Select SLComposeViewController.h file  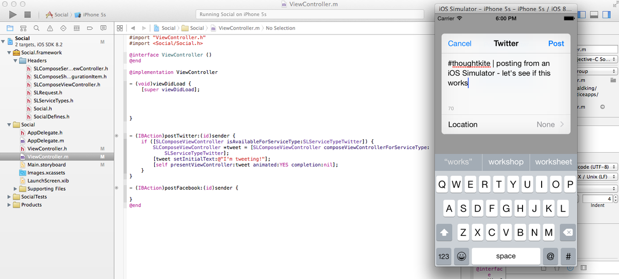tap(63, 85)
